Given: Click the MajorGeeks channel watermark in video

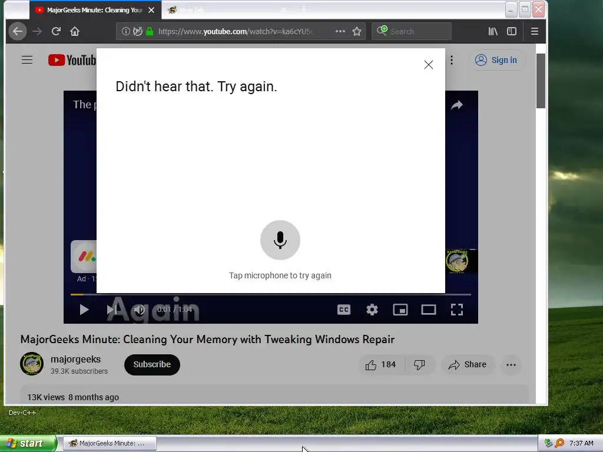Looking at the screenshot, I should coord(457,261).
